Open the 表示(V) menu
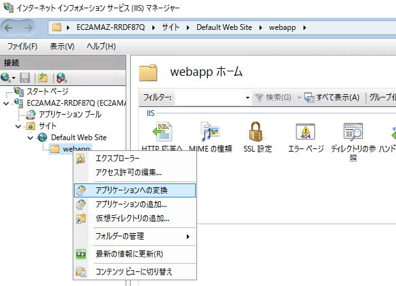This screenshot has height=286, width=396. coord(62,46)
